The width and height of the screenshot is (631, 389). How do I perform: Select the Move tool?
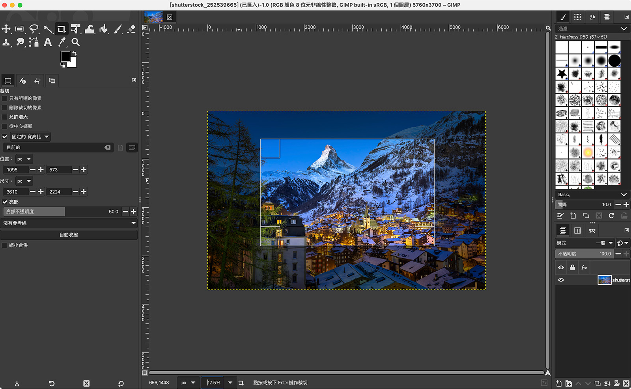[6, 29]
